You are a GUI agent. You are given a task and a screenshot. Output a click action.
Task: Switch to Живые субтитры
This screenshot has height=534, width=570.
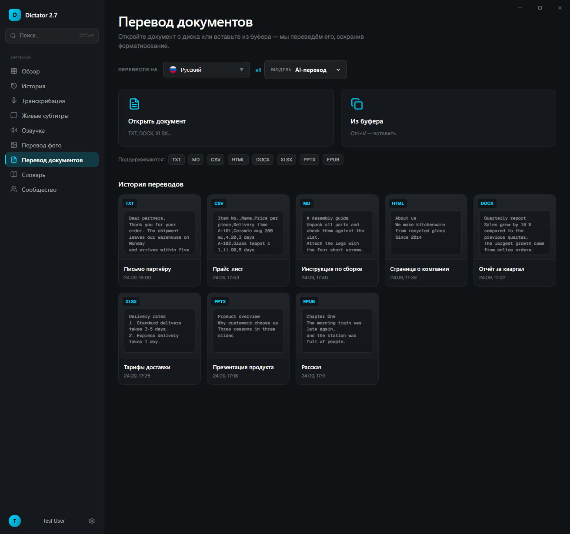pyautogui.click(x=52, y=115)
